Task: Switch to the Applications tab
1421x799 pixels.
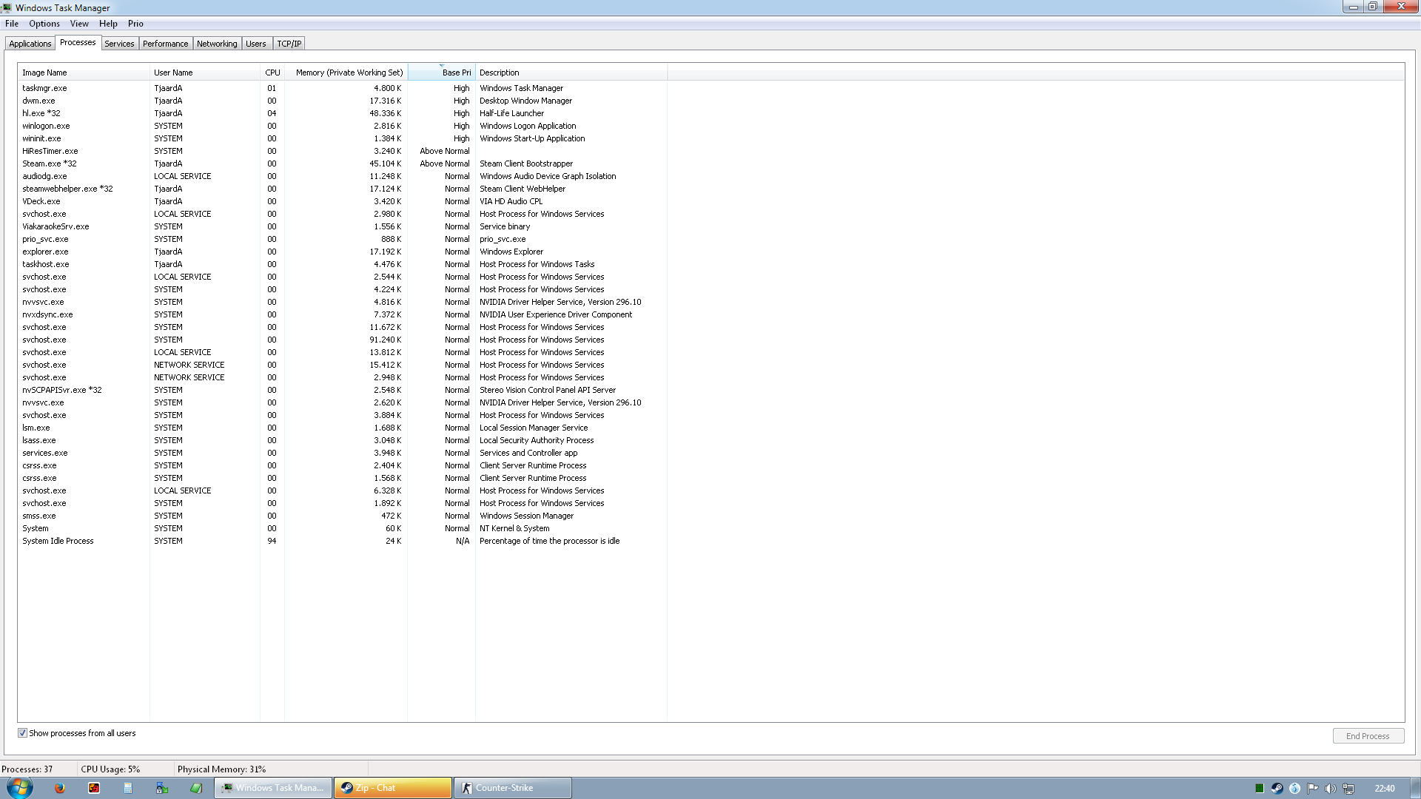Action: (30, 44)
